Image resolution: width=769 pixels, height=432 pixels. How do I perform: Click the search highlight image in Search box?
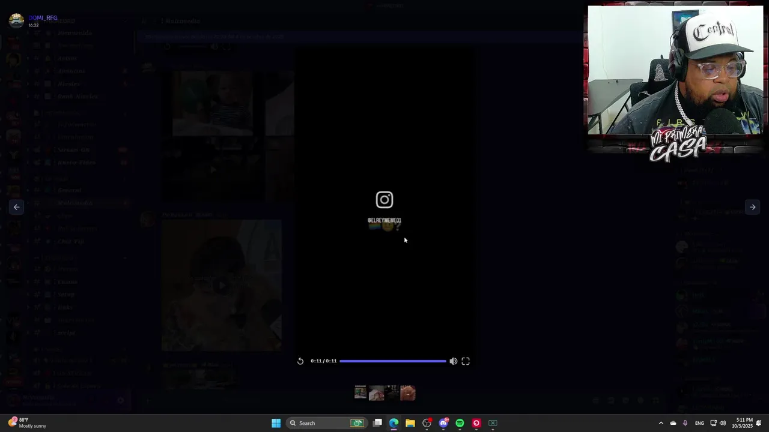357,423
